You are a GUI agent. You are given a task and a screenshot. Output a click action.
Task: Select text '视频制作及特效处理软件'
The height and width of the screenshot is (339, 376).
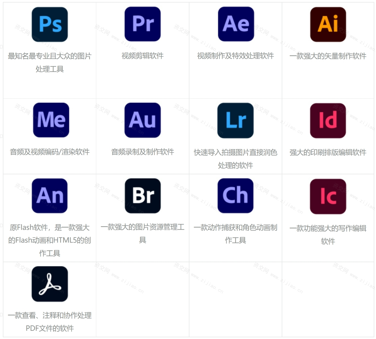click(x=235, y=56)
